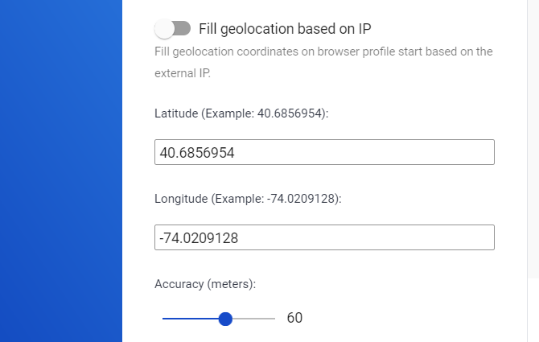Click the blue panel on the left

pyautogui.click(x=60, y=171)
